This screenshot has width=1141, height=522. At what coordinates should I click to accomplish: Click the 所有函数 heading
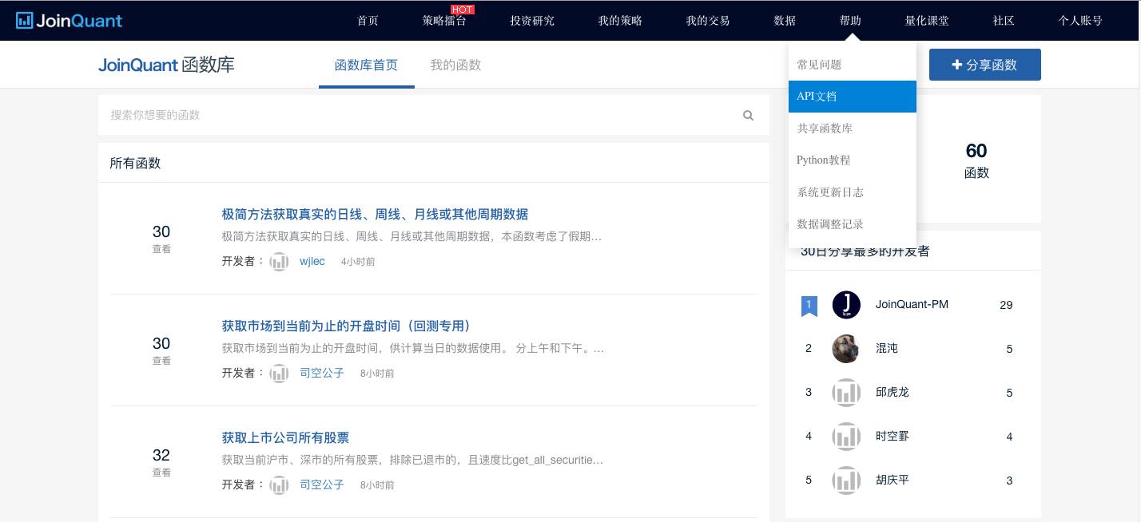tap(135, 164)
